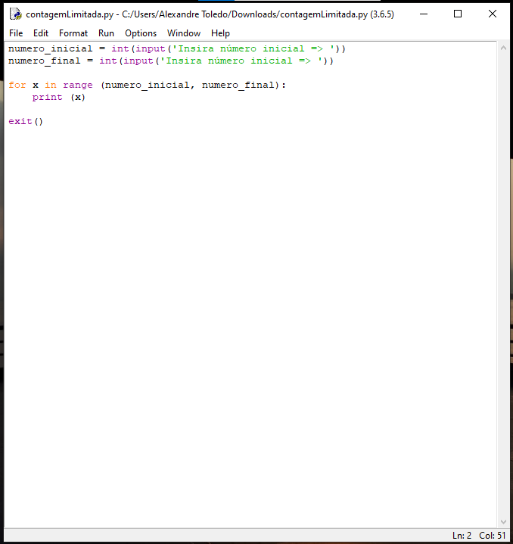
Task: Expand the Format menu
Action: 73,33
